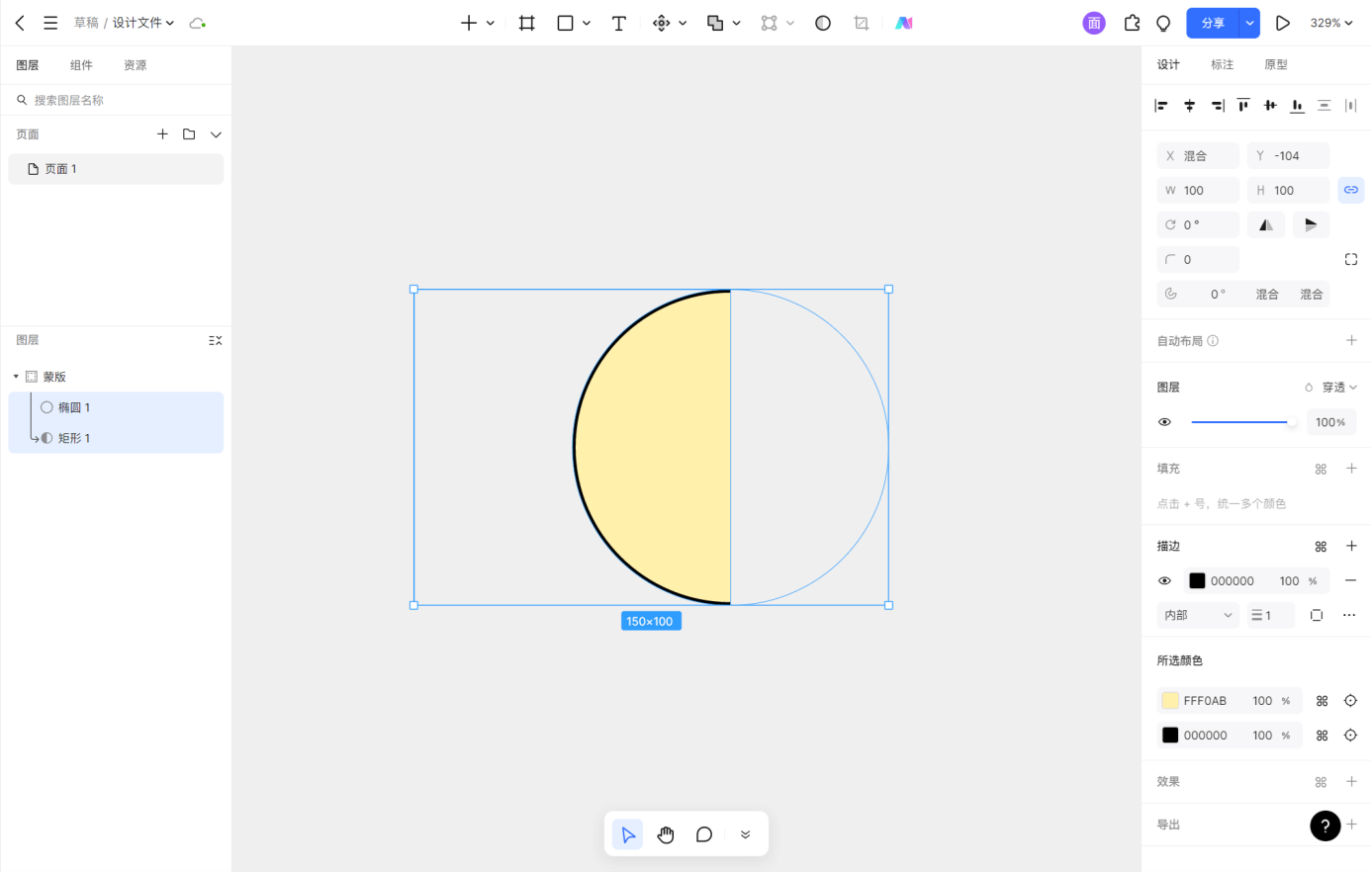Create a new page folder
Viewport: 1371px width, 872px height.
coord(189,133)
